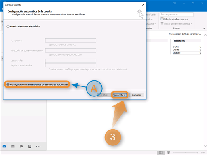The image size is (207, 155).
Task: Close the Agregar cuenta dialog
Action: coord(143,5)
